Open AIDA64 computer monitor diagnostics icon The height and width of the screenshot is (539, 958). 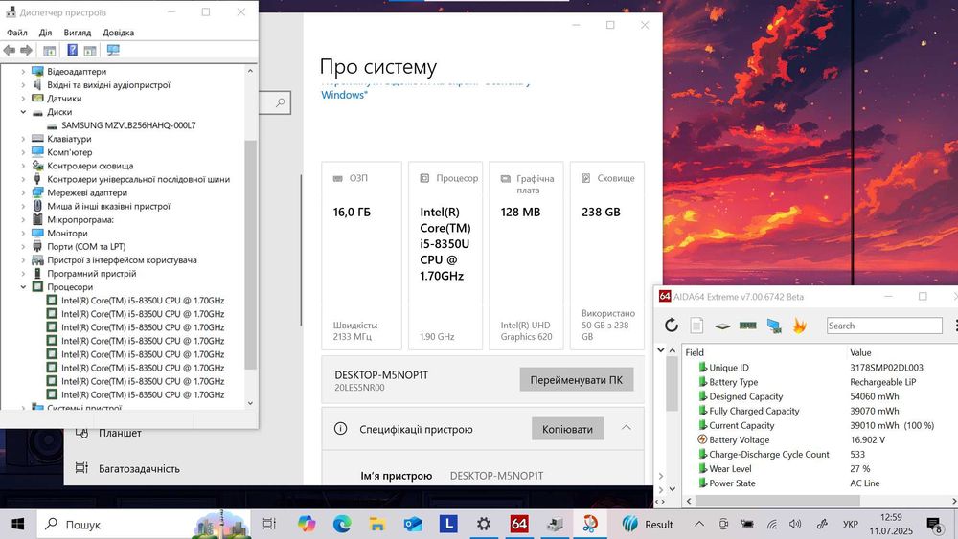pyautogui.click(x=774, y=326)
